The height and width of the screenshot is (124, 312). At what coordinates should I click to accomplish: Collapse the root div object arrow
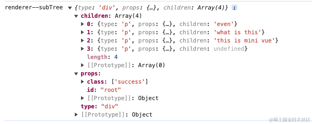[70, 8]
